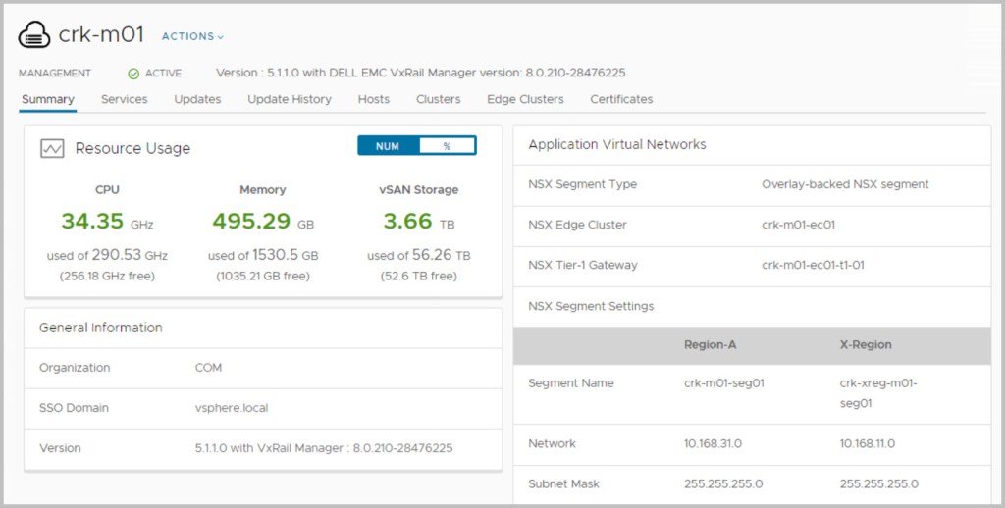This screenshot has height=508, width=1005.
Task: Show the Certificates tab
Action: (621, 99)
